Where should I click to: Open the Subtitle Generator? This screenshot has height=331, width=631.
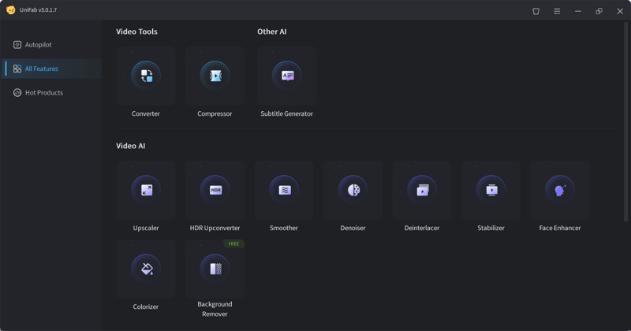point(287,76)
